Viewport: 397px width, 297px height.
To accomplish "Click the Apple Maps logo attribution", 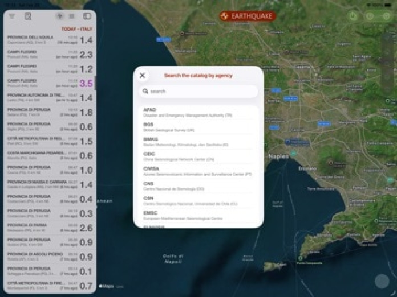I will tap(106, 286).
